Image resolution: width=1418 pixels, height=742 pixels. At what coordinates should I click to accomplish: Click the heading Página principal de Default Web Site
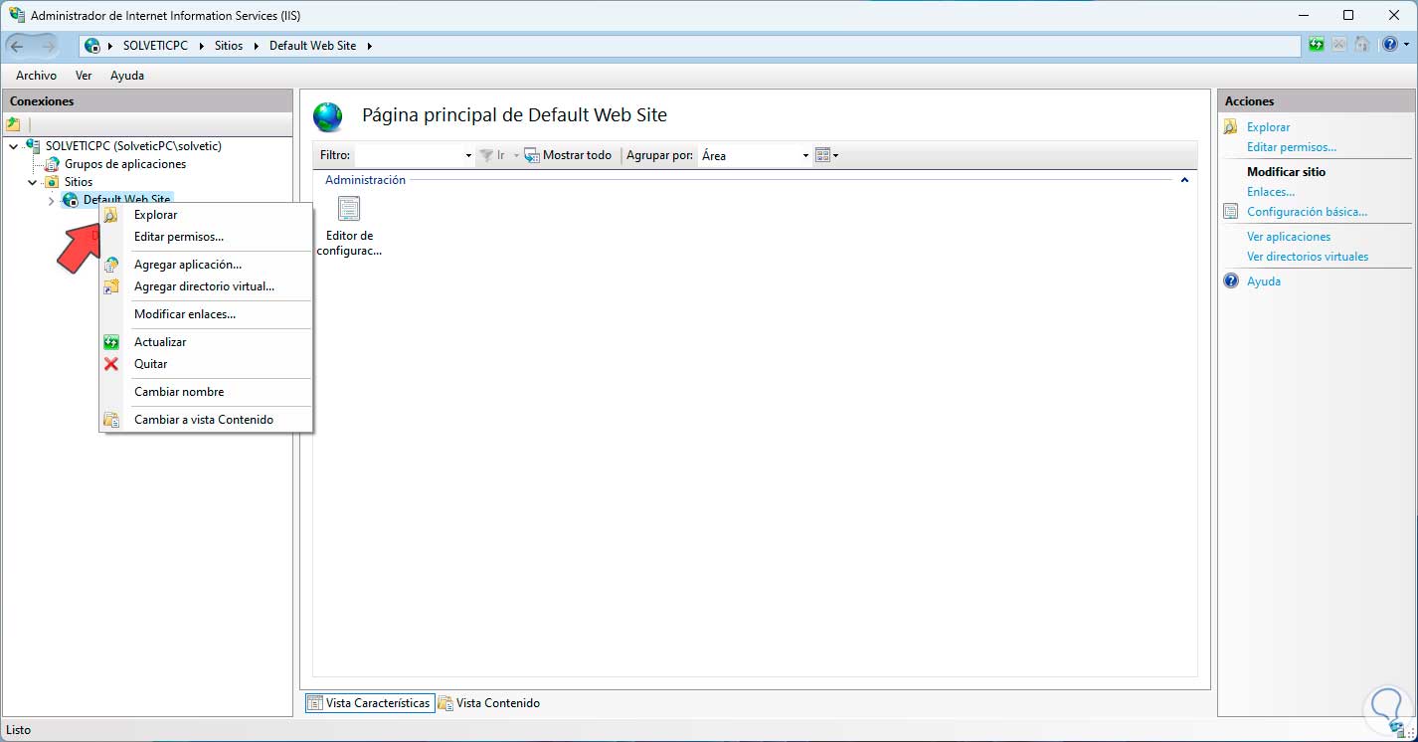click(x=514, y=115)
